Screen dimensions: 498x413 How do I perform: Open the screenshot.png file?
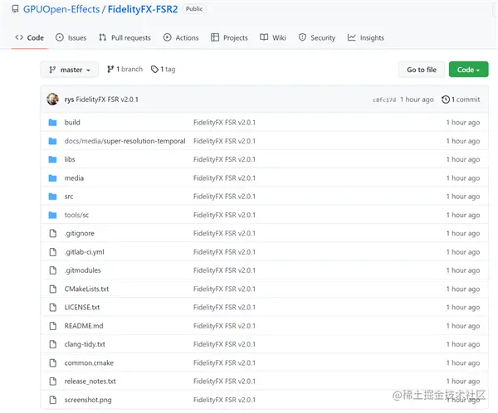(x=88, y=400)
